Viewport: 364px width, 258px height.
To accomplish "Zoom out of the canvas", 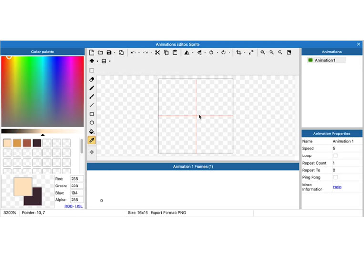I will tap(271, 52).
